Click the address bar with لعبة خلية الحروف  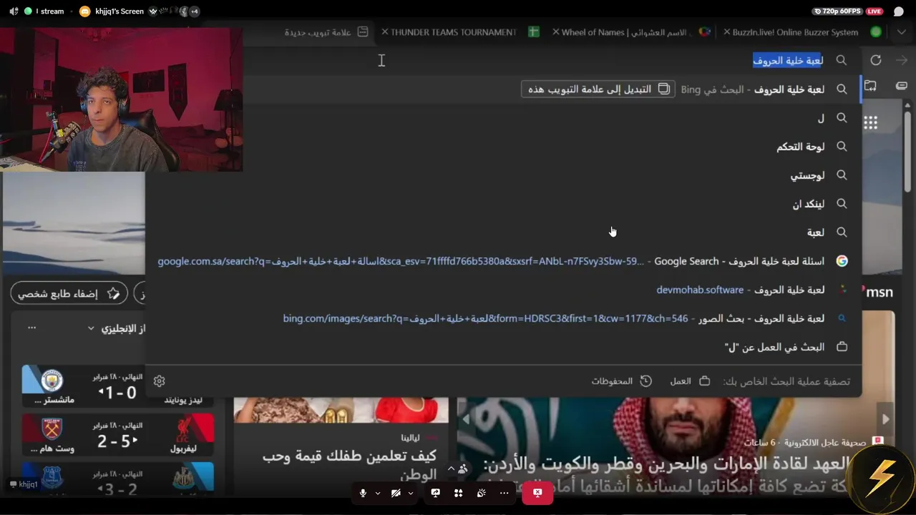[x=551, y=61]
